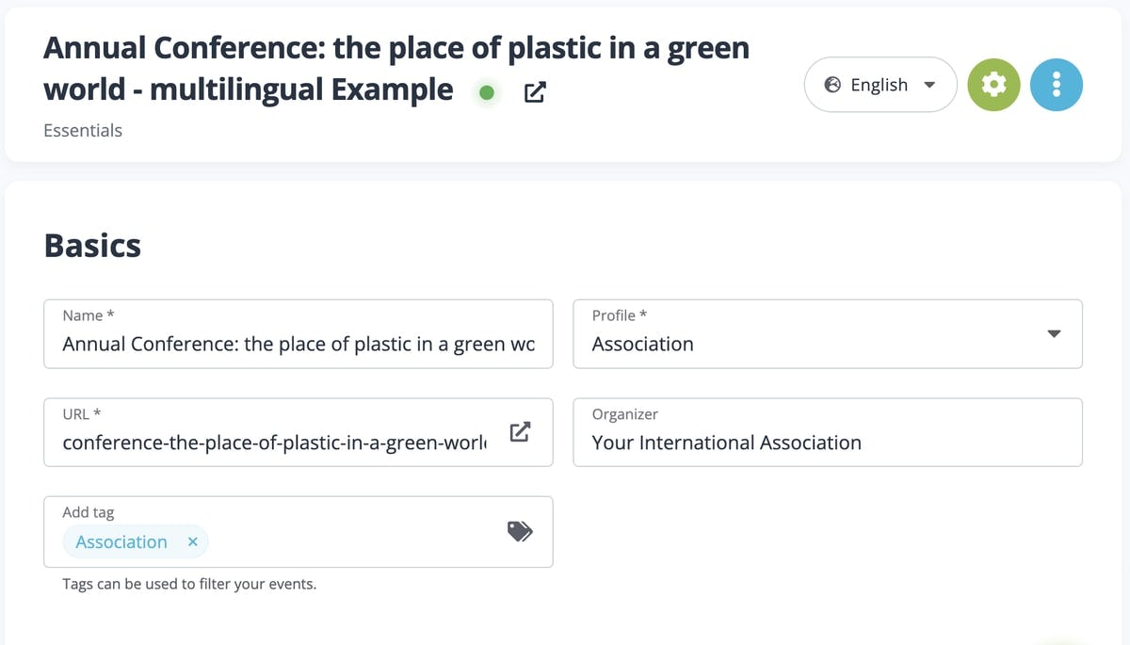Click the Add tag input area
Image resolution: width=1130 pixels, height=645 pixels.
[358, 541]
